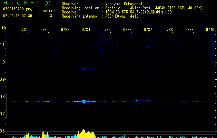Click the 0736 time marker
217x138 pixels.
click(x=127, y=29)
